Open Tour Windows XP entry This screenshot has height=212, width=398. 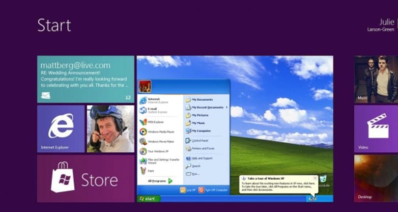pos(160,151)
